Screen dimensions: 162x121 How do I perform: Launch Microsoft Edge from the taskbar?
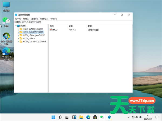(x=88, y=117)
